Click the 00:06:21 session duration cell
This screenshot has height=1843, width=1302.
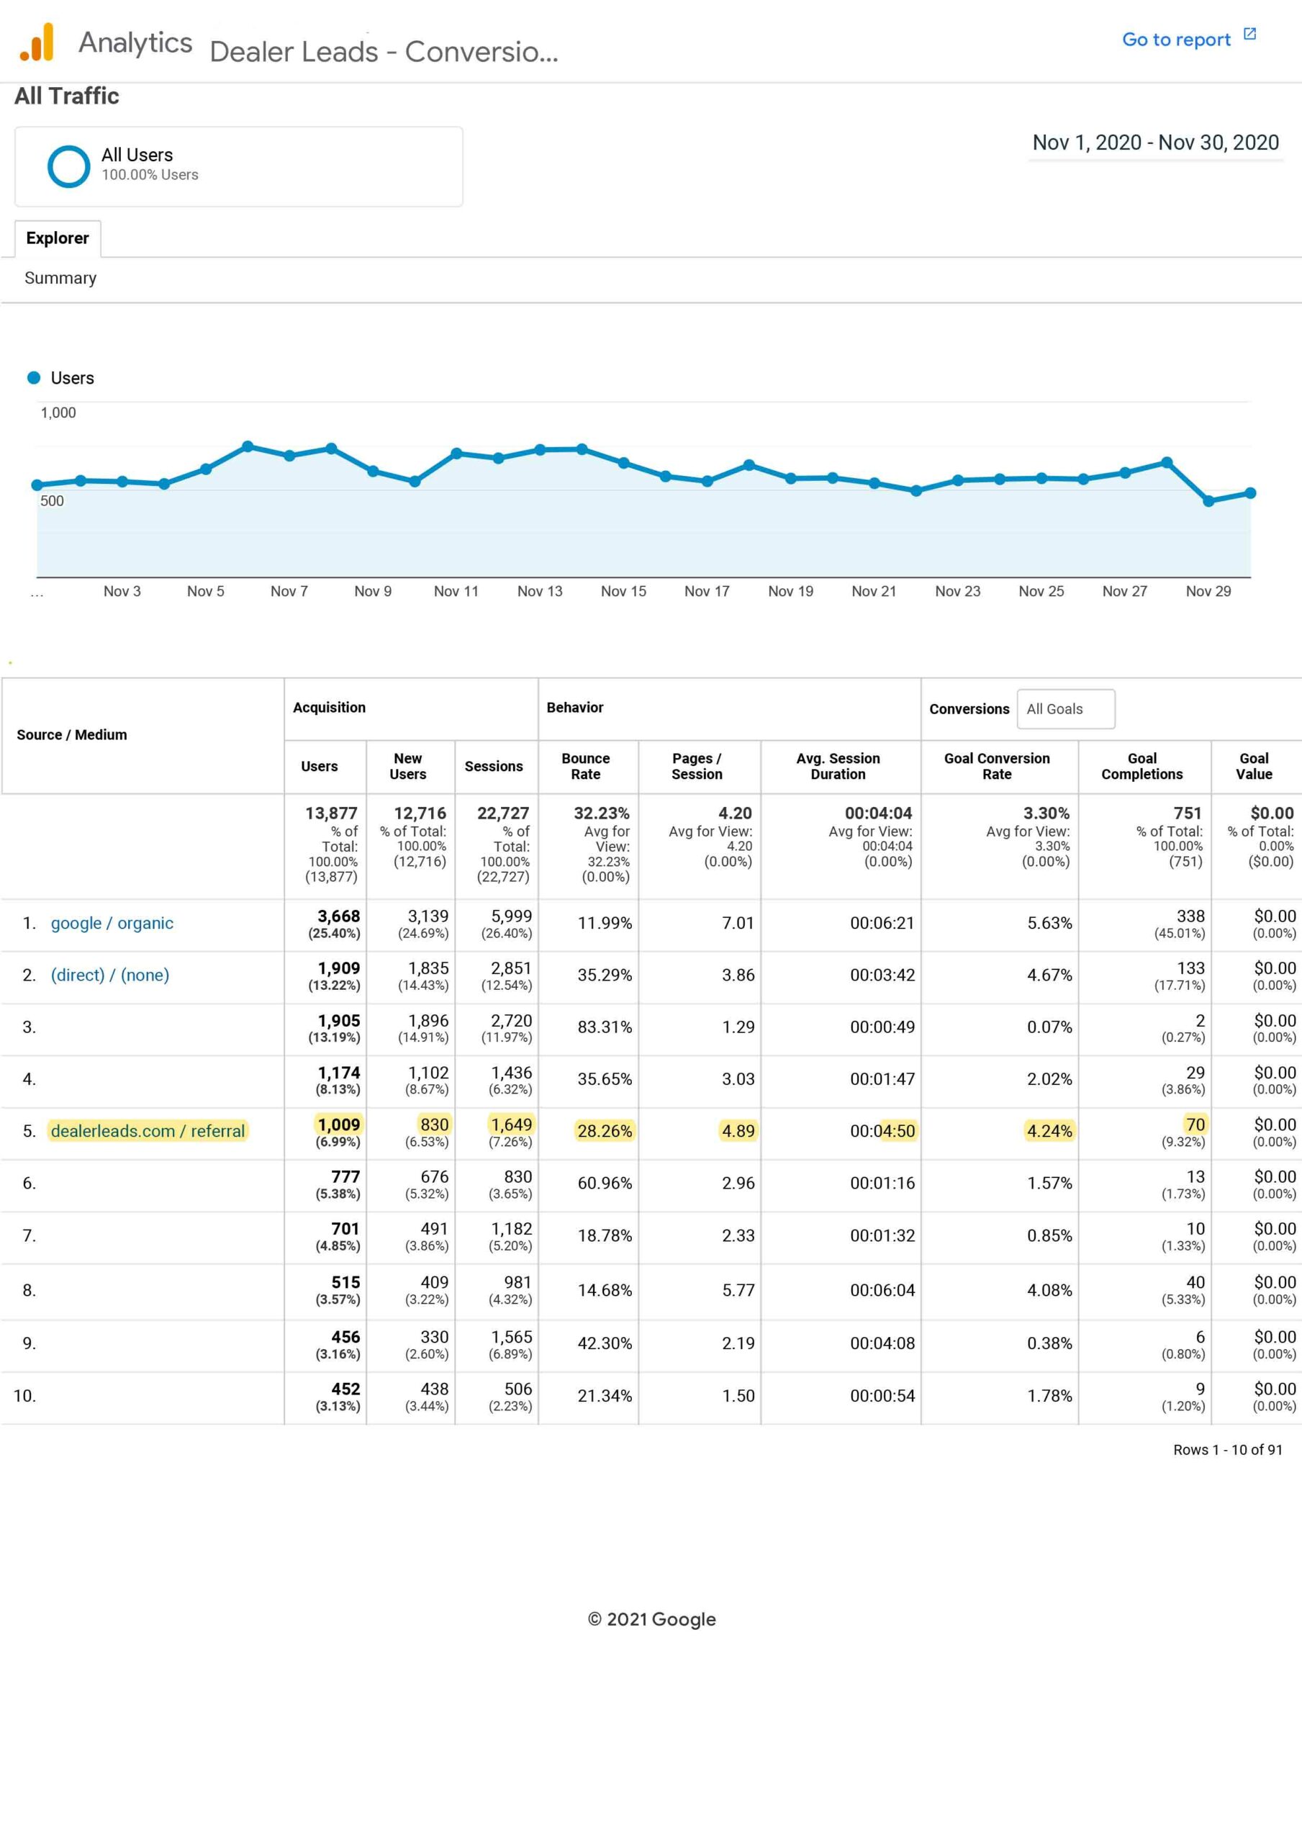pyautogui.click(x=882, y=923)
